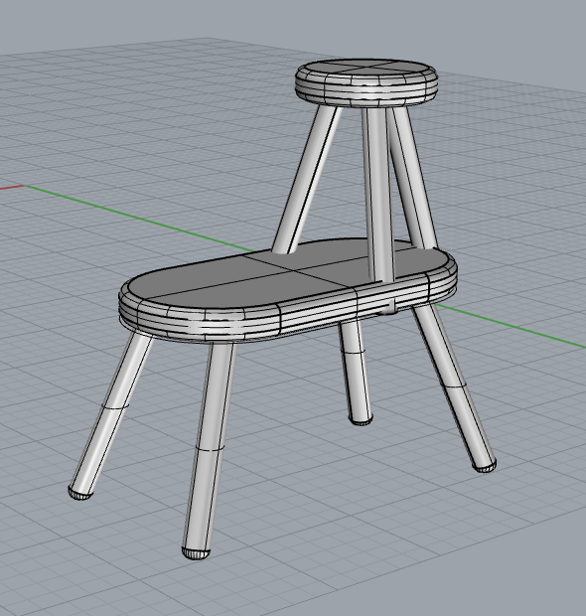
Task: Select the right angled strut under the round top
Action: pyautogui.click(x=413, y=177)
